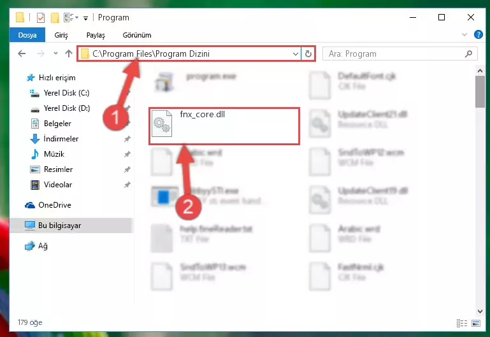The height and width of the screenshot is (337, 490).
Task: Open the Resimler folder in sidebar
Action: [x=58, y=169]
